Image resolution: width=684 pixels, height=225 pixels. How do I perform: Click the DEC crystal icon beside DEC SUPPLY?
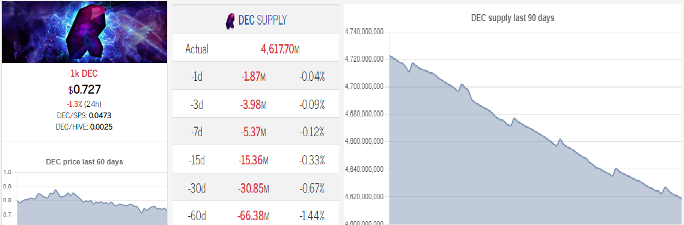pos(231,20)
